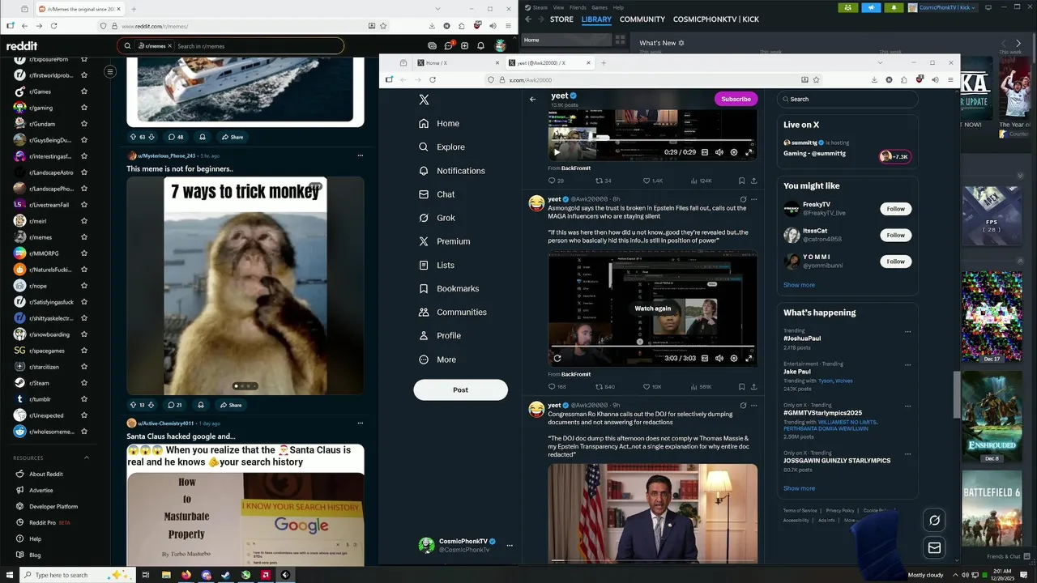Open more options on Asmongold post
The width and height of the screenshot is (1037, 583).
[x=753, y=199]
